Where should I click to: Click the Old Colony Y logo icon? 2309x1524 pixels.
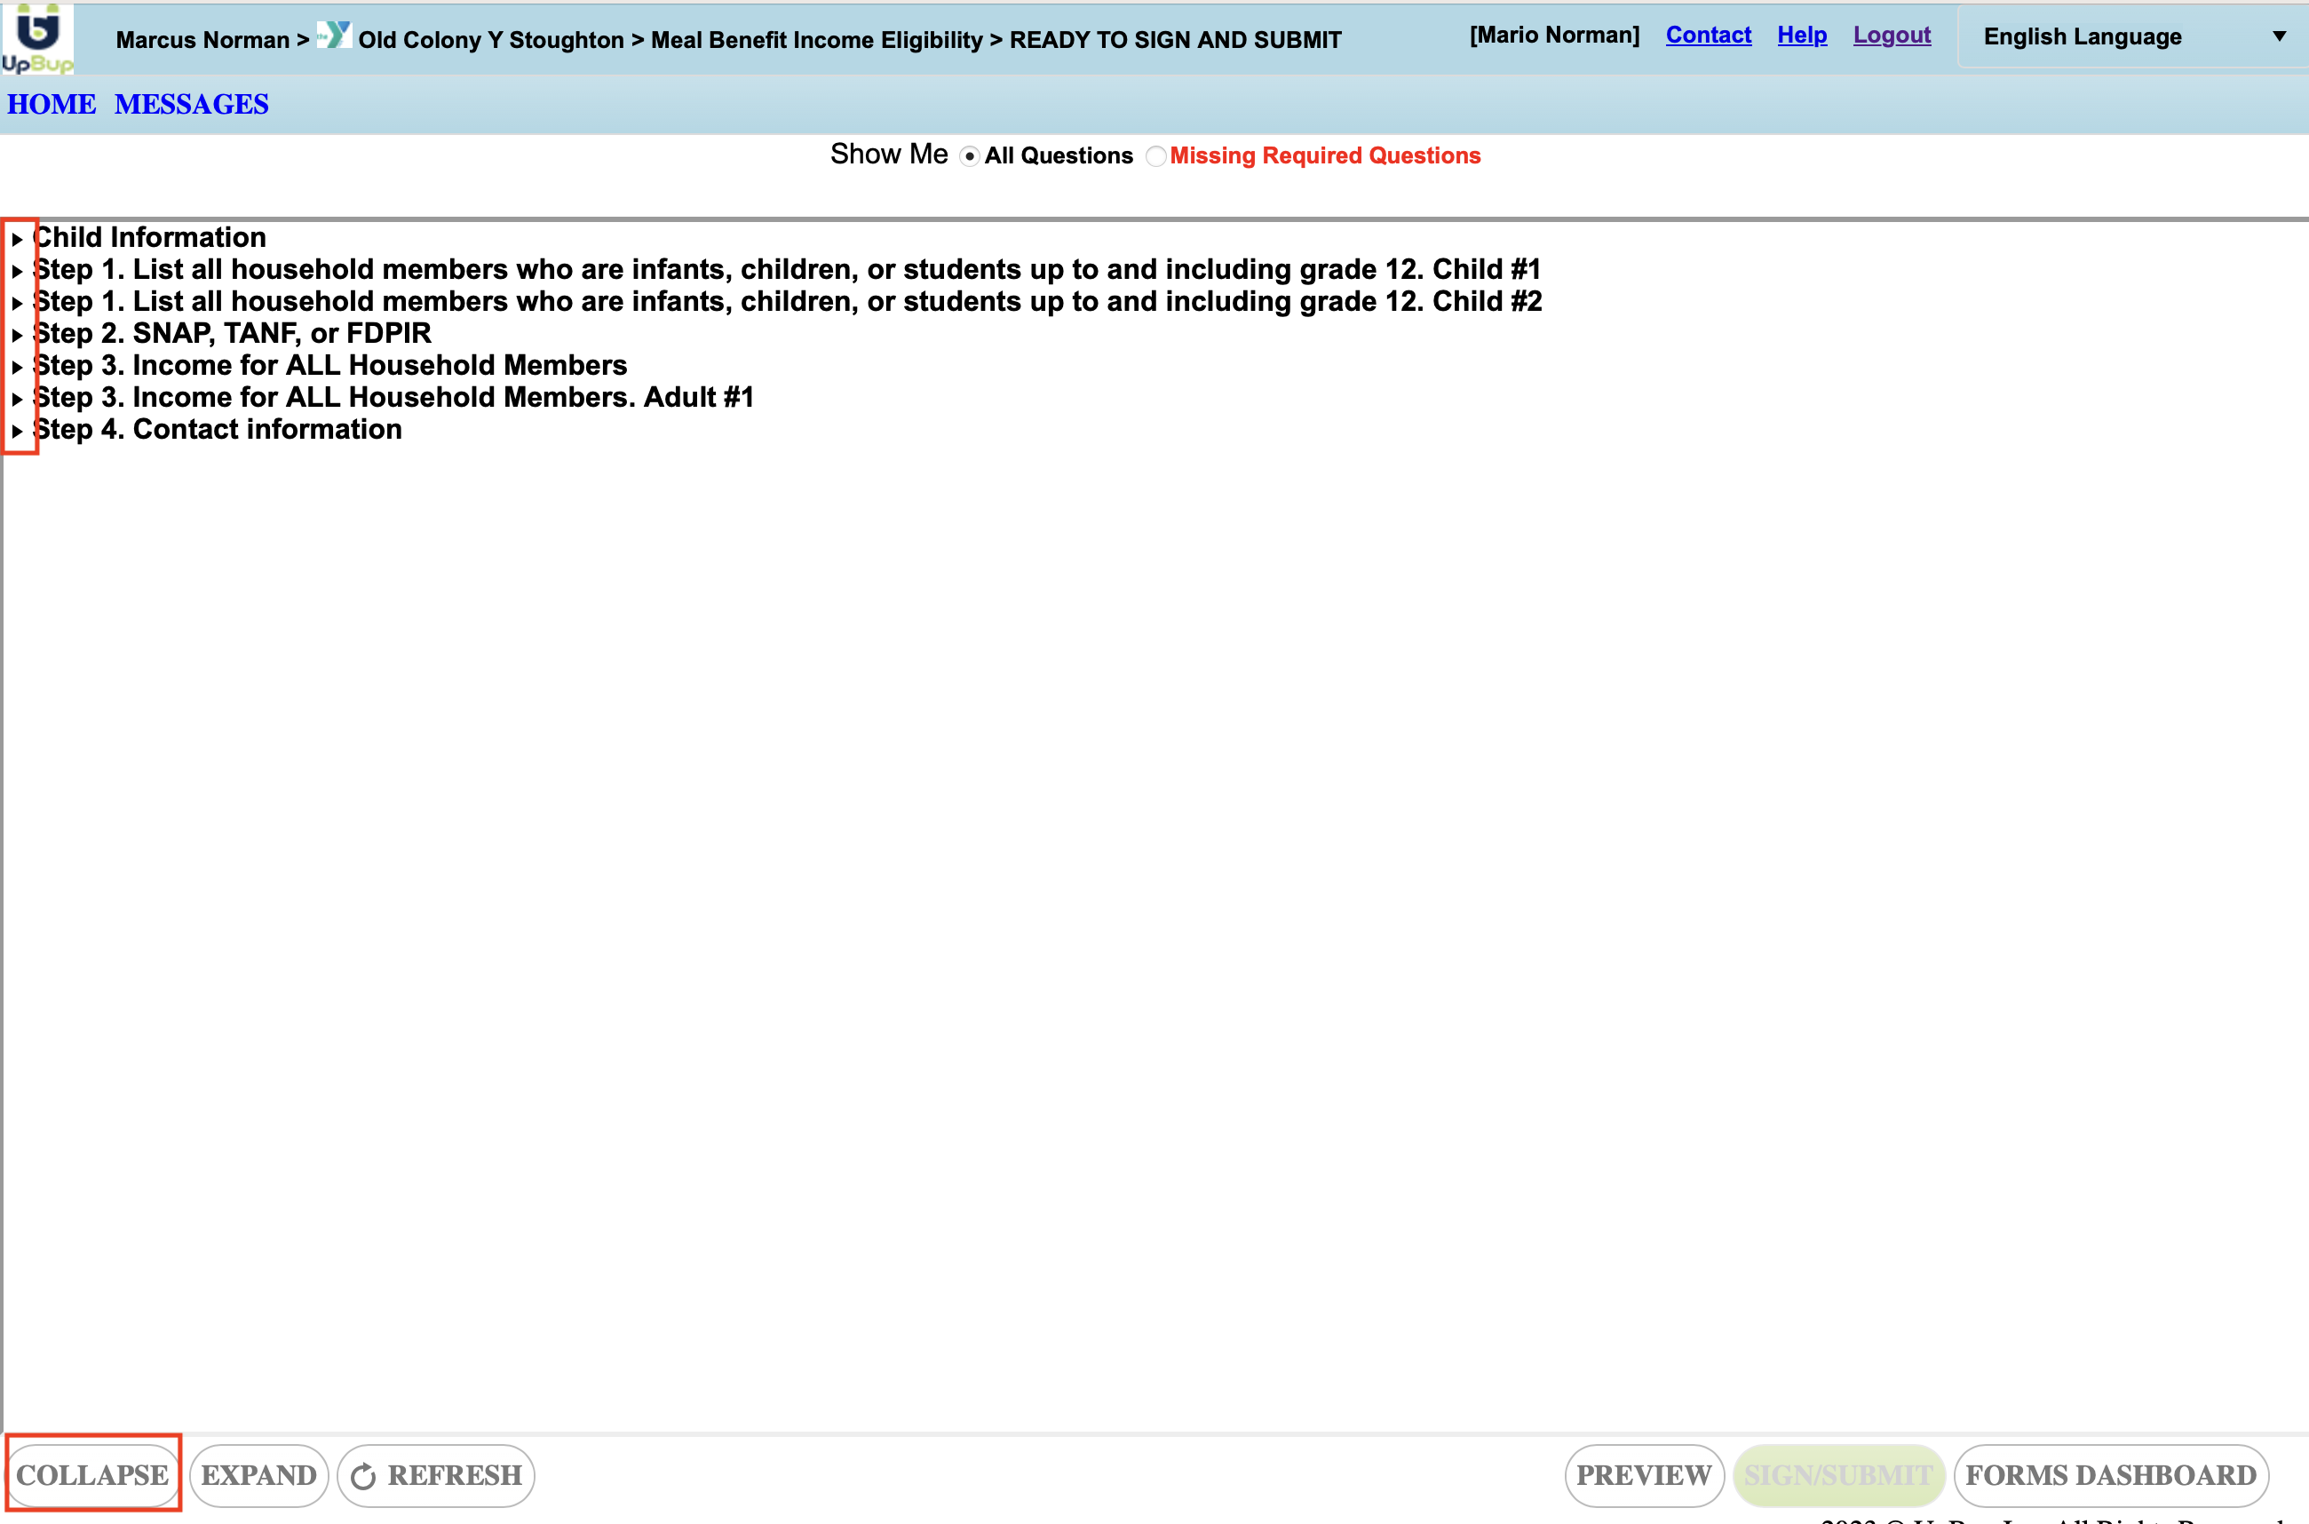click(333, 36)
